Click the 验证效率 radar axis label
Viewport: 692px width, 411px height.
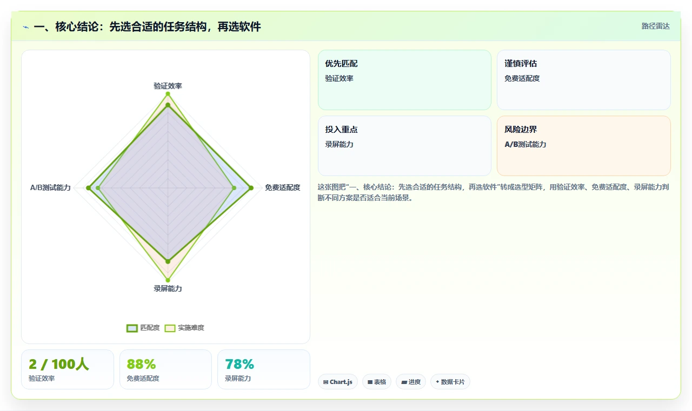(x=168, y=86)
